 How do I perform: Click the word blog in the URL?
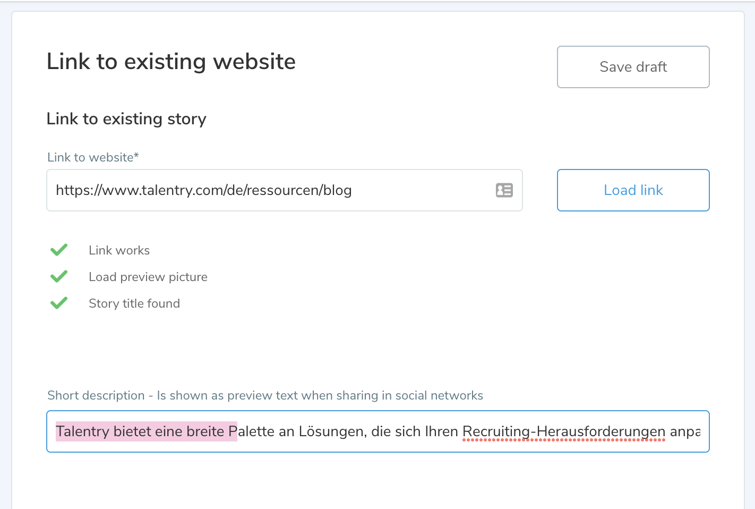(338, 190)
